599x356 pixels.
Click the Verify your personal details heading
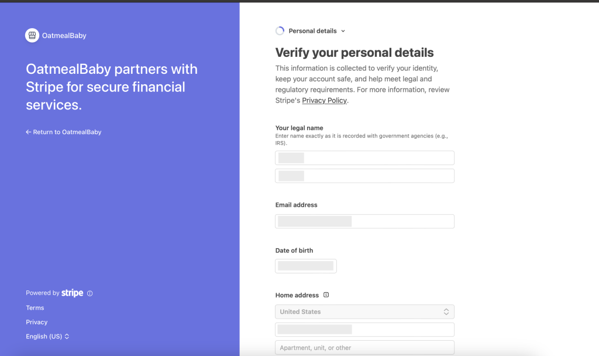[x=354, y=53]
